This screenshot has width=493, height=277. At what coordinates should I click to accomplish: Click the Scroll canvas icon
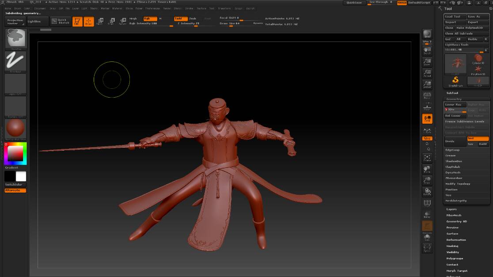tap(427, 50)
